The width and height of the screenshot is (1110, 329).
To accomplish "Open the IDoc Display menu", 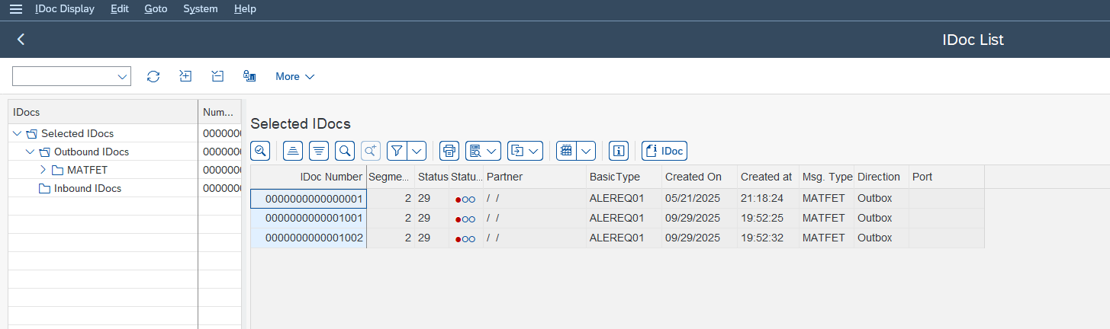I will (65, 9).
